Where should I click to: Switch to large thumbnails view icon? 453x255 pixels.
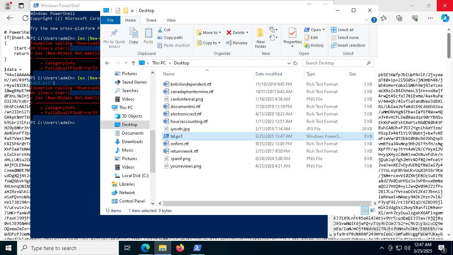pyautogui.click(x=372, y=210)
